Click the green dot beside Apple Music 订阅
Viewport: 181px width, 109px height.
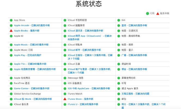11,50
